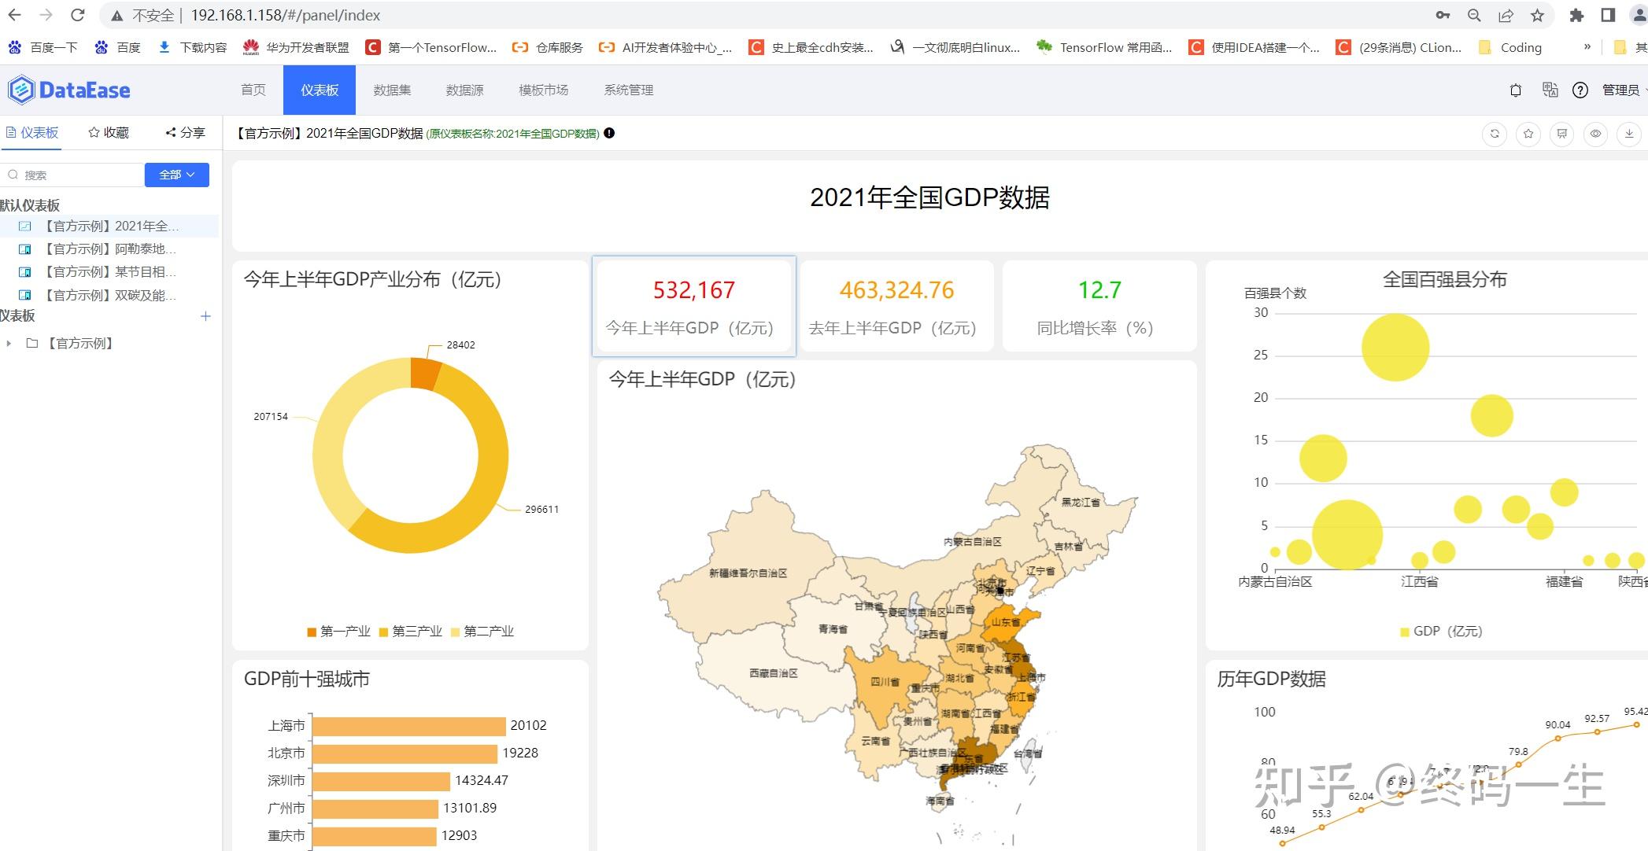Refresh the dashboard with the refresh icon
Viewport: 1648px width, 851px height.
pos(1495,134)
